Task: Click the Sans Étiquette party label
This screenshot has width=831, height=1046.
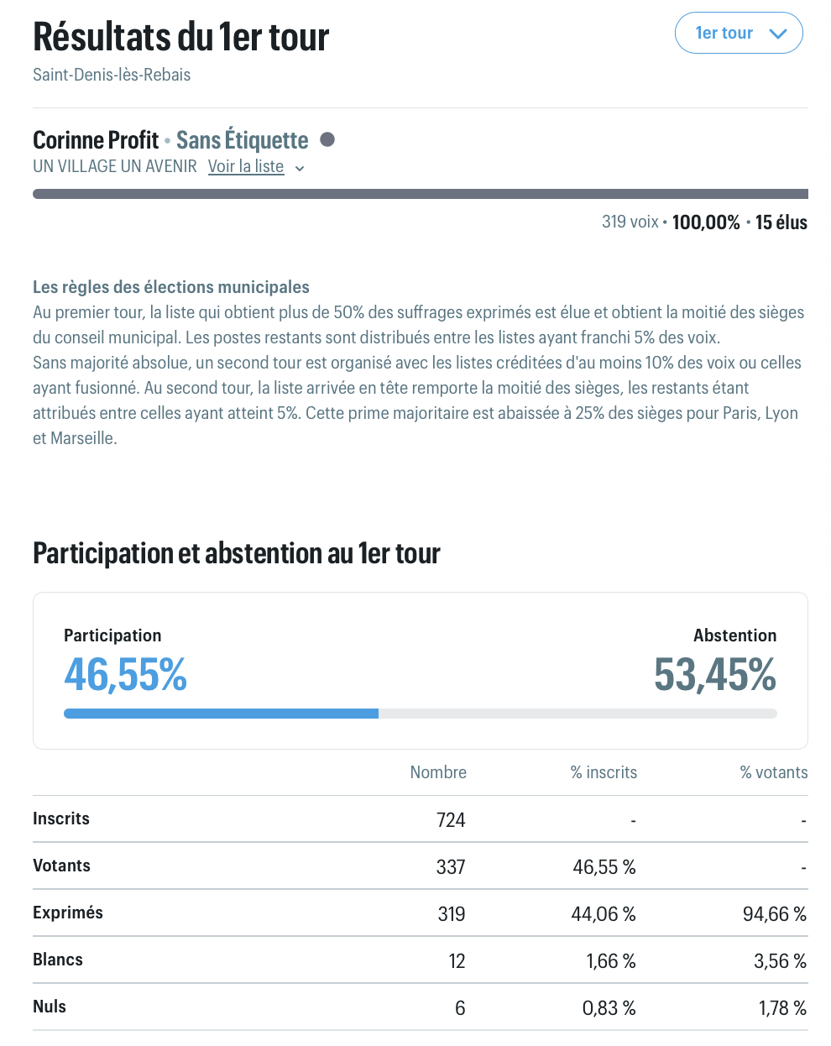Action: click(242, 139)
